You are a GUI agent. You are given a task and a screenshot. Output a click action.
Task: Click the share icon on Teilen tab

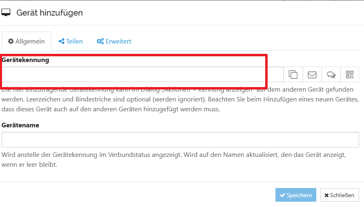(x=61, y=41)
